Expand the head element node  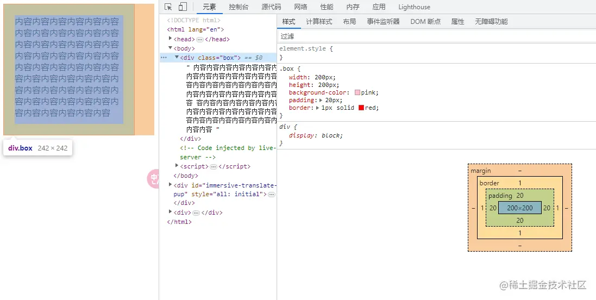click(170, 39)
